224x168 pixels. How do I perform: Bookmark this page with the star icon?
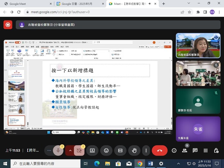(x=189, y=12)
